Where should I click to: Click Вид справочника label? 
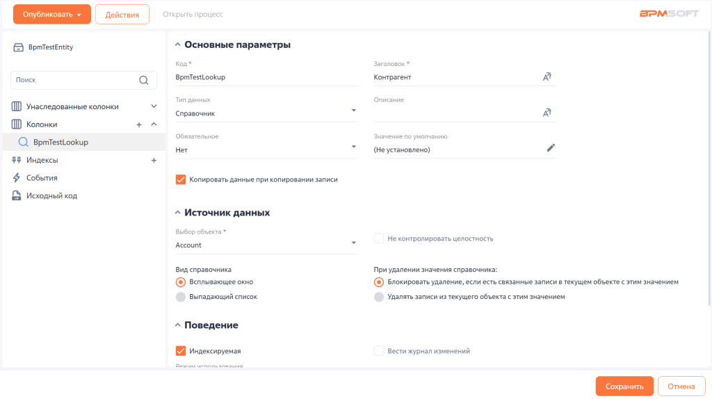coord(204,269)
